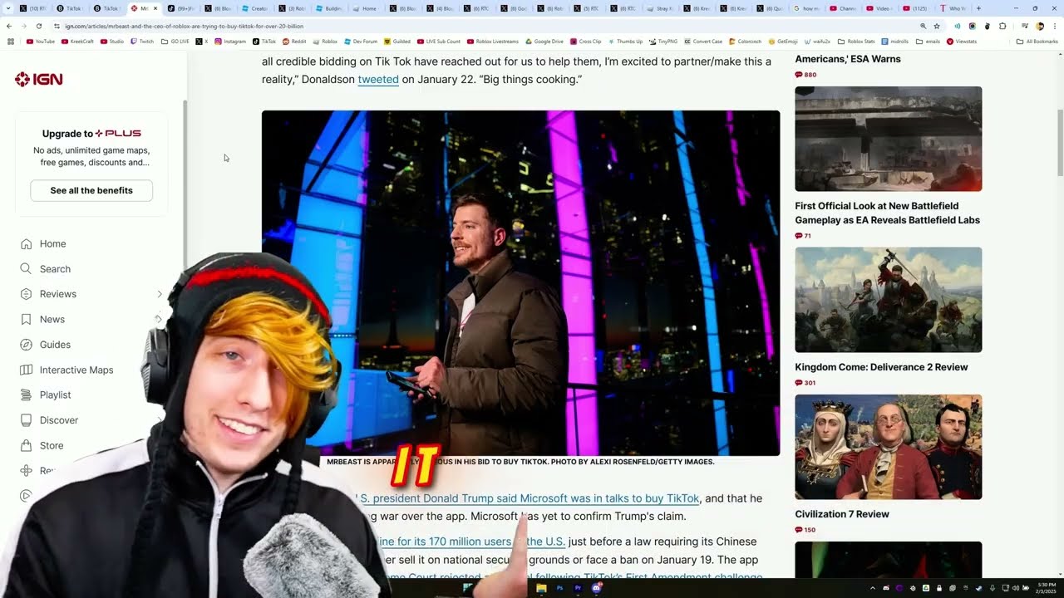Image resolution: width=1064 pixels, height=598 pixels.
Task: Switch to the Home tab
Action: pyautogui.click(x=368, y=8)
